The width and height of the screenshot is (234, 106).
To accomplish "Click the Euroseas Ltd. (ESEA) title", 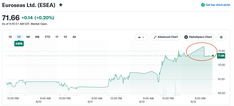I will pos(29,5).
